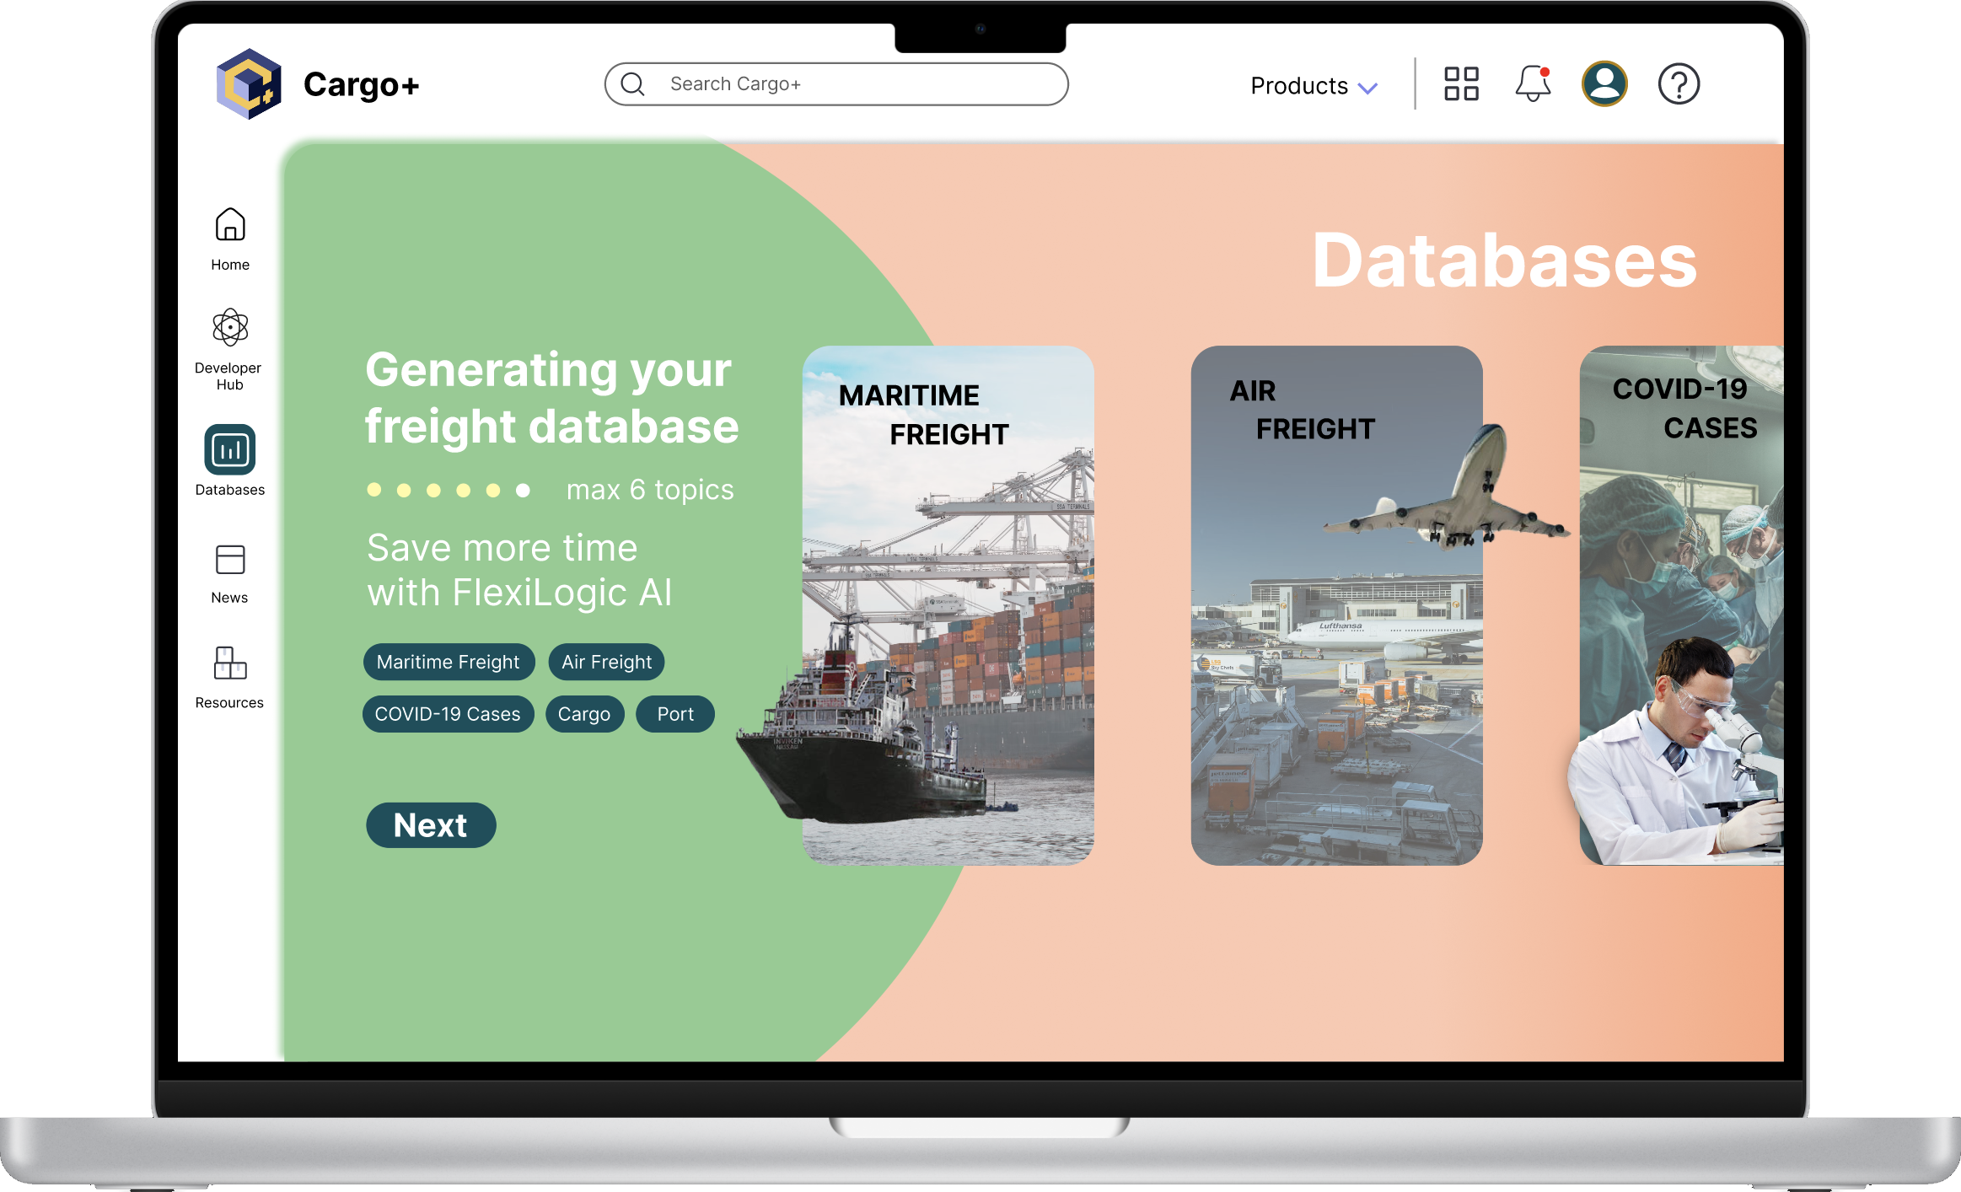Expand the Products dropdown

1299,86
